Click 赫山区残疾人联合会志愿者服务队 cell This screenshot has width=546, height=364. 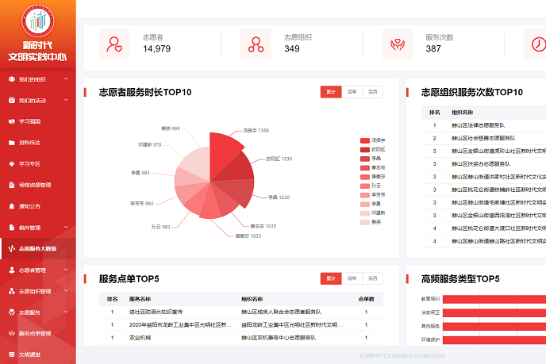point(281,312)
